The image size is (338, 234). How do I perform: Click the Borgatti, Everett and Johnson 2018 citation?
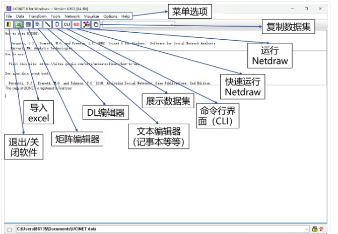click(110, 83)
